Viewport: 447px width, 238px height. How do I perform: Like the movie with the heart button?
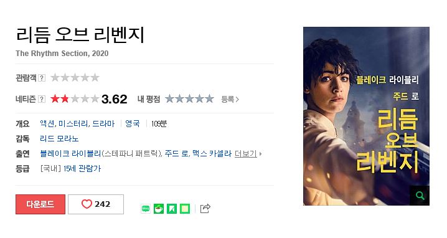tap(96, 204)
